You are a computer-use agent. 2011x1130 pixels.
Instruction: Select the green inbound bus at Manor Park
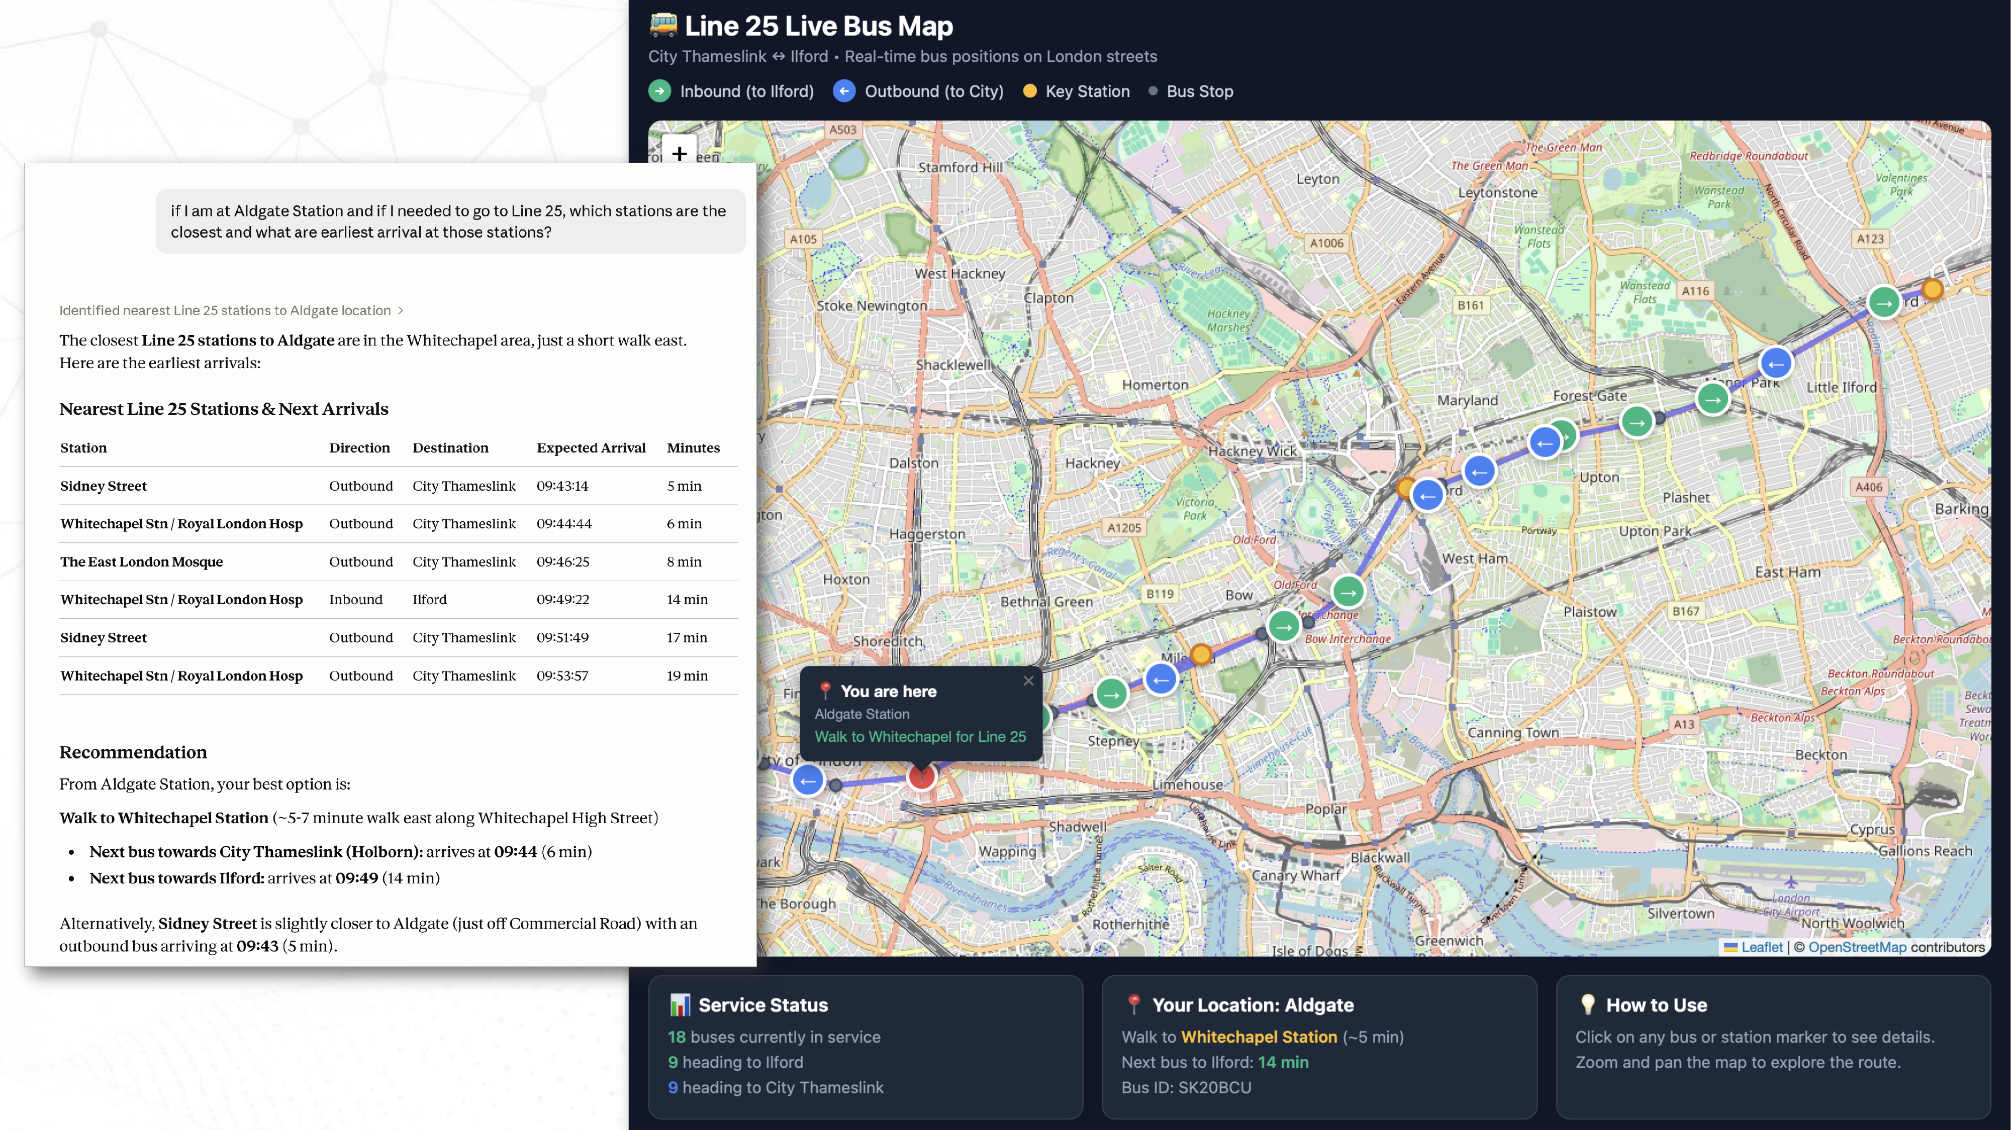tap(1713, 399)
